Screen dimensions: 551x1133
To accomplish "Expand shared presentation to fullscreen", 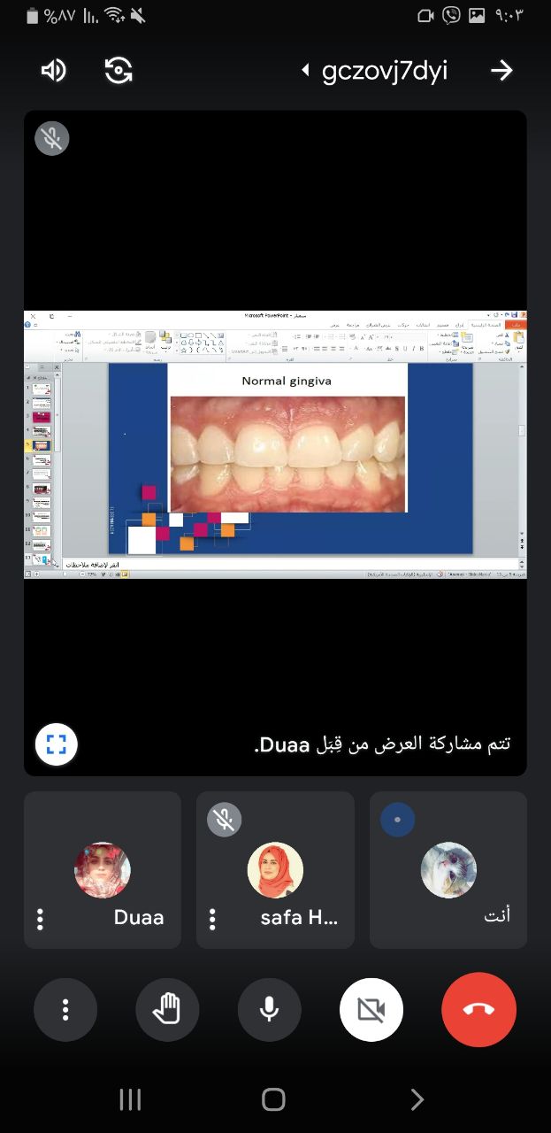I will pos(57,744).
